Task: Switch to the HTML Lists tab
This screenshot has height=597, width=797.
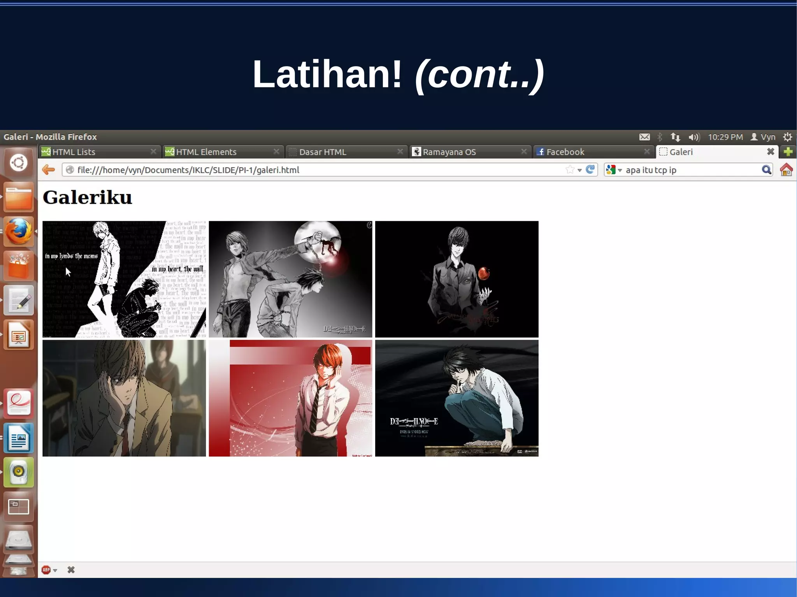Action: [x=100, y=152]
